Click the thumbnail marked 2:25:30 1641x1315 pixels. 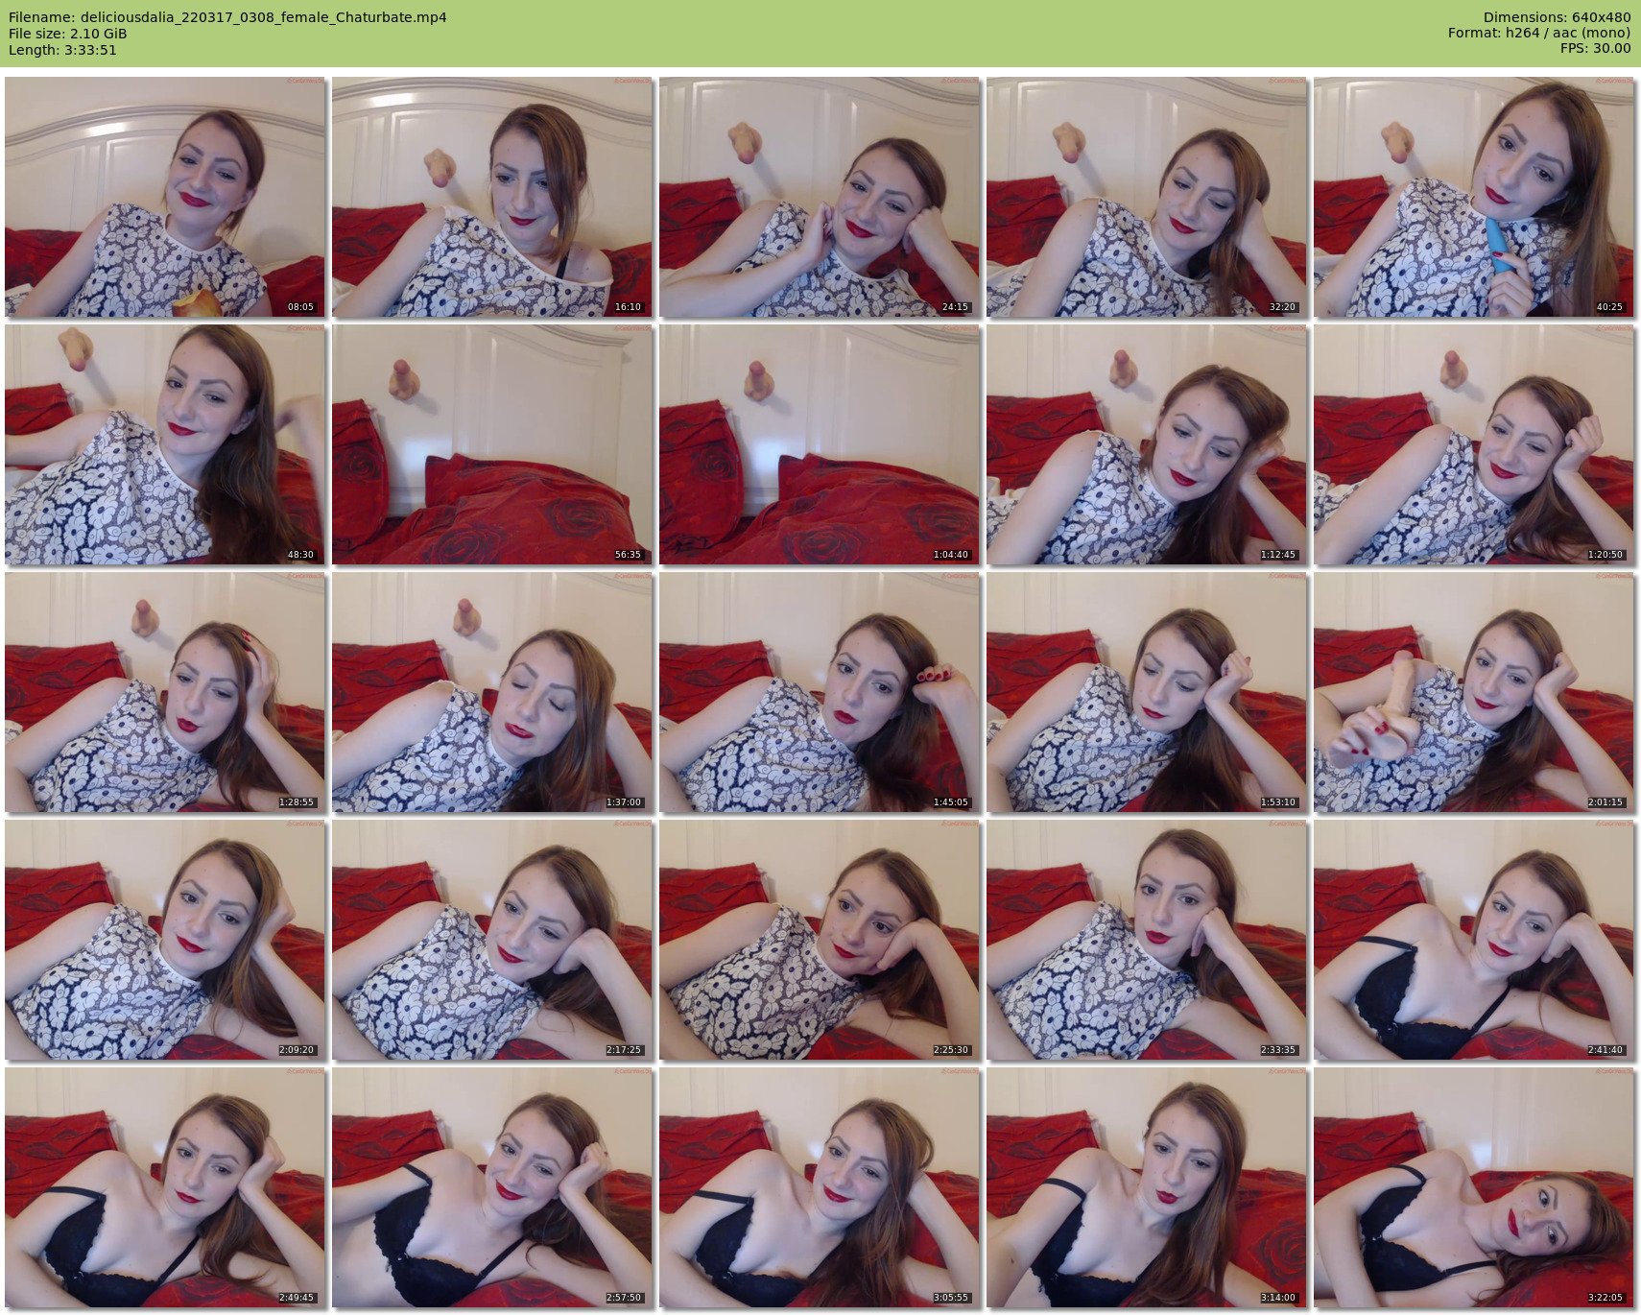pos(820,940)
